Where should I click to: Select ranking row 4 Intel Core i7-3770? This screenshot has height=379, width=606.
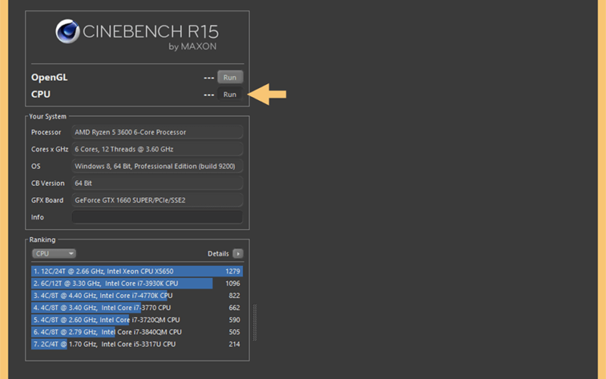137,308
